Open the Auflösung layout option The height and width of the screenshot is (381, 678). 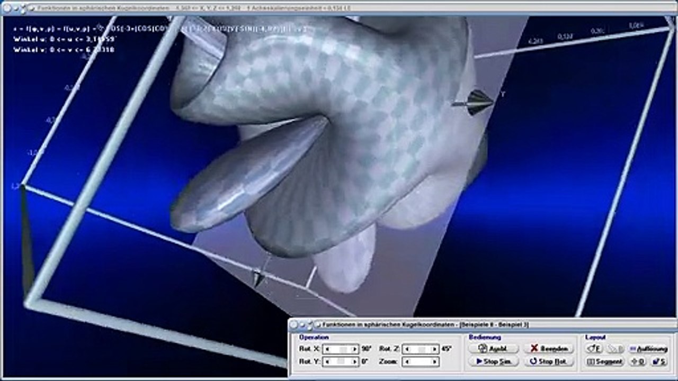coord(648,349)
